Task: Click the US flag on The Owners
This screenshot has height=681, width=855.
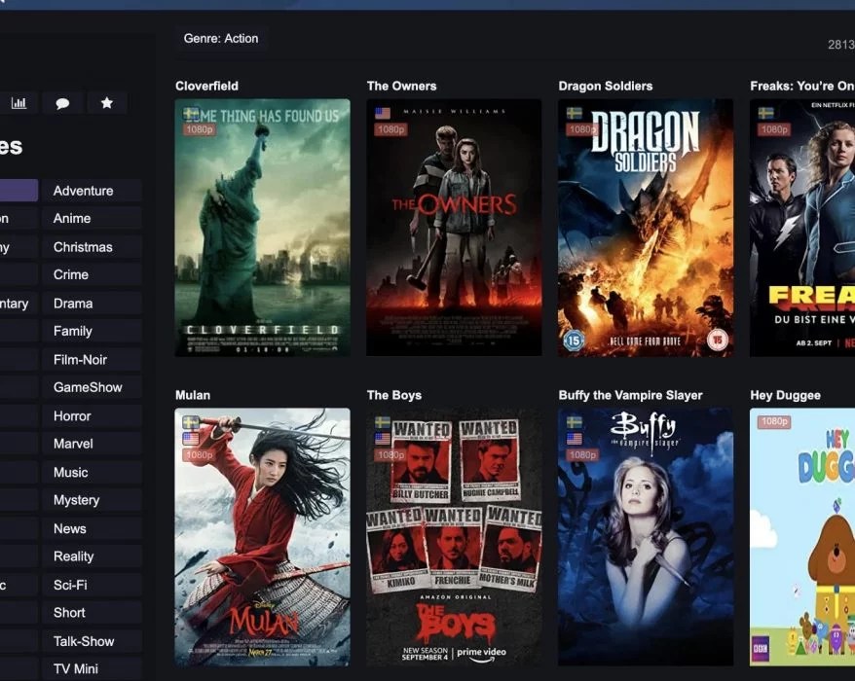Action: (x=383, y=113)
